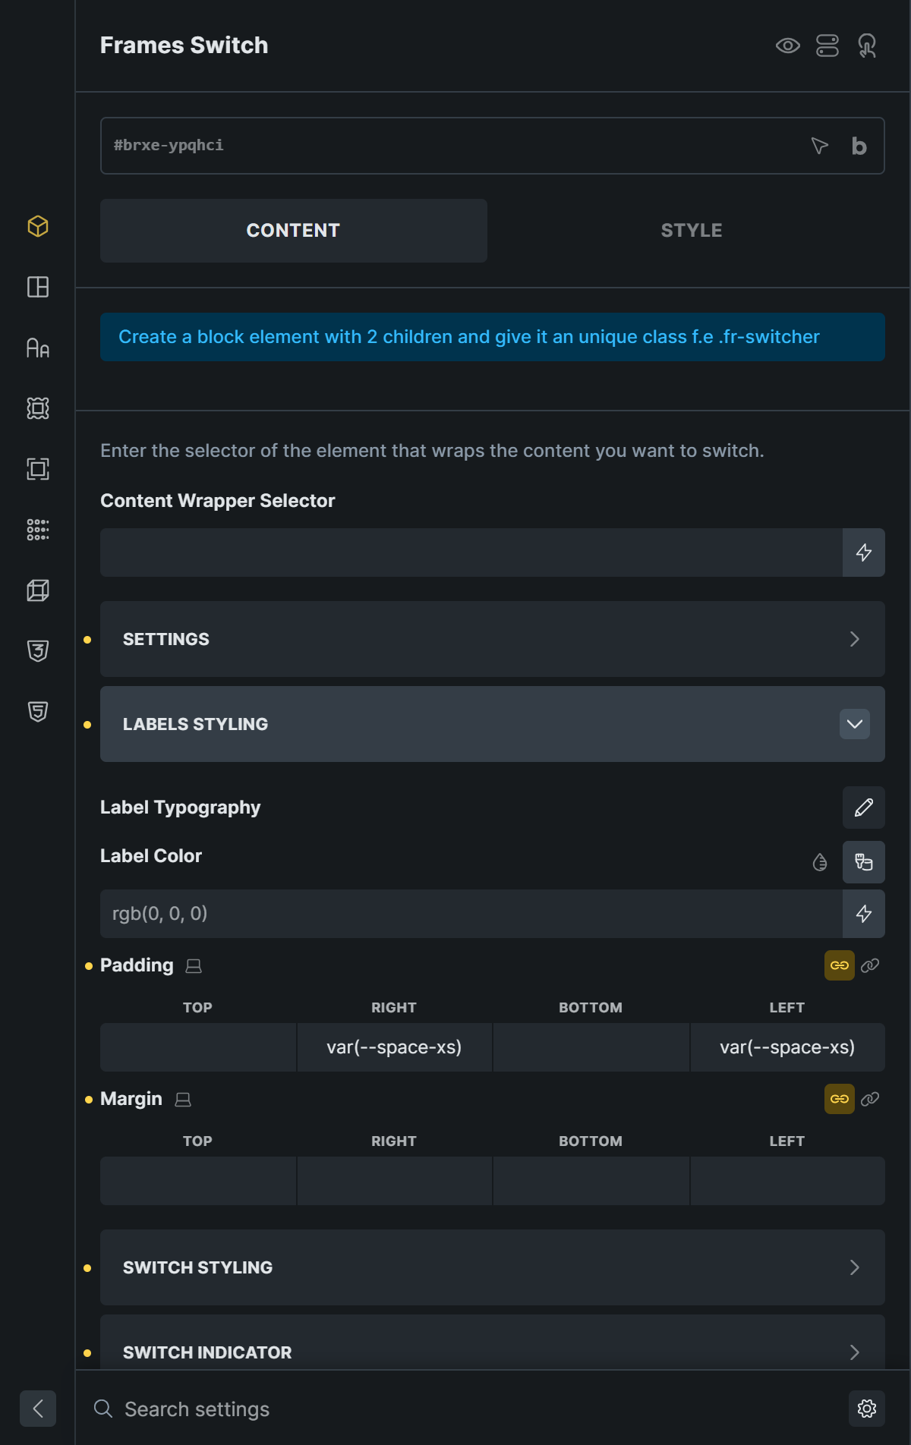This screenshot has height=1445, width=911.
Task: Open Label Typography pencil edit icon
Action: point(864,807)
